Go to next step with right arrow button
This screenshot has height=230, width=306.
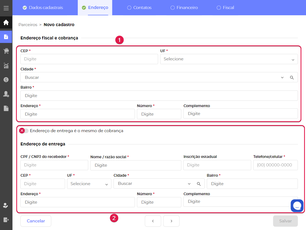(171, 221)
